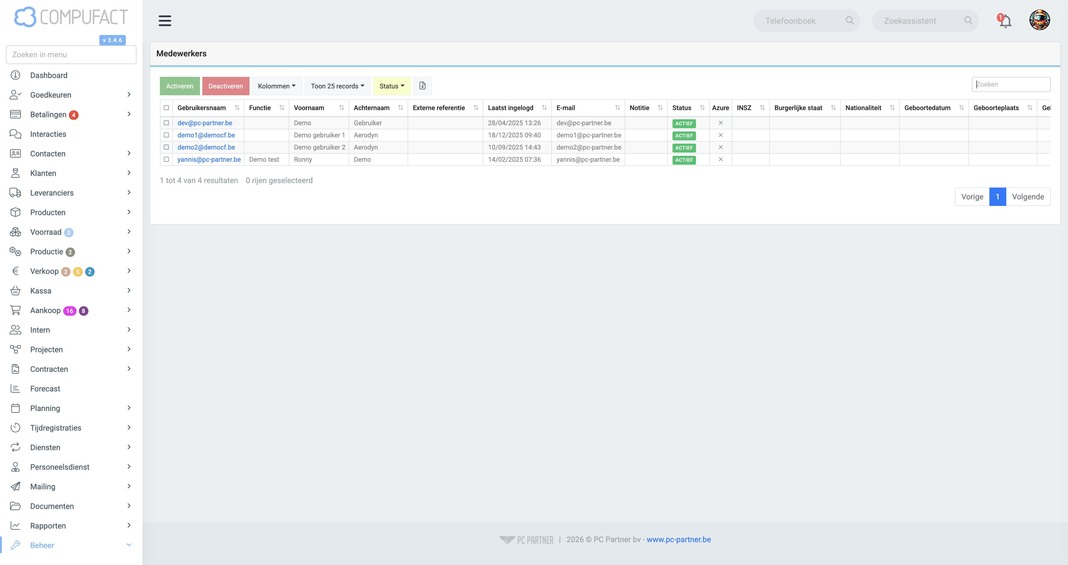Viewport: 1068px width, 565px height.
Task: Click the Interacties chat bubbles icon
Action: coord(15,134)
